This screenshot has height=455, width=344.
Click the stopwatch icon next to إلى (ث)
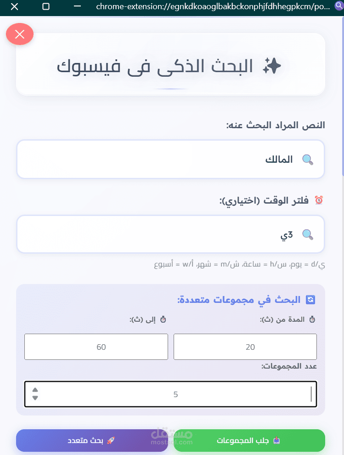tap(163, 319)
